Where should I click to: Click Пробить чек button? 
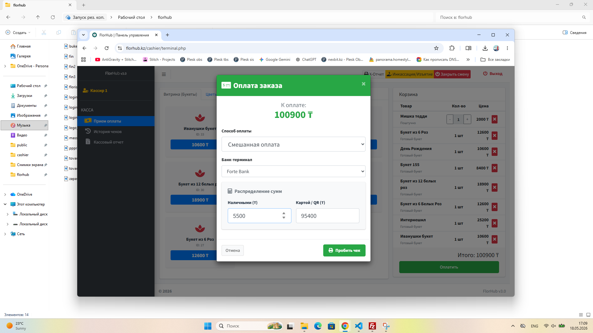coord(344,250)
